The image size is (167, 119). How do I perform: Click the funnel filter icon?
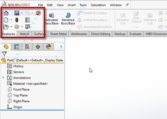(x=4, y=54)
